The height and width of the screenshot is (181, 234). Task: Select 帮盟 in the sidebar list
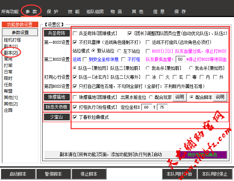tap(8, 91)
